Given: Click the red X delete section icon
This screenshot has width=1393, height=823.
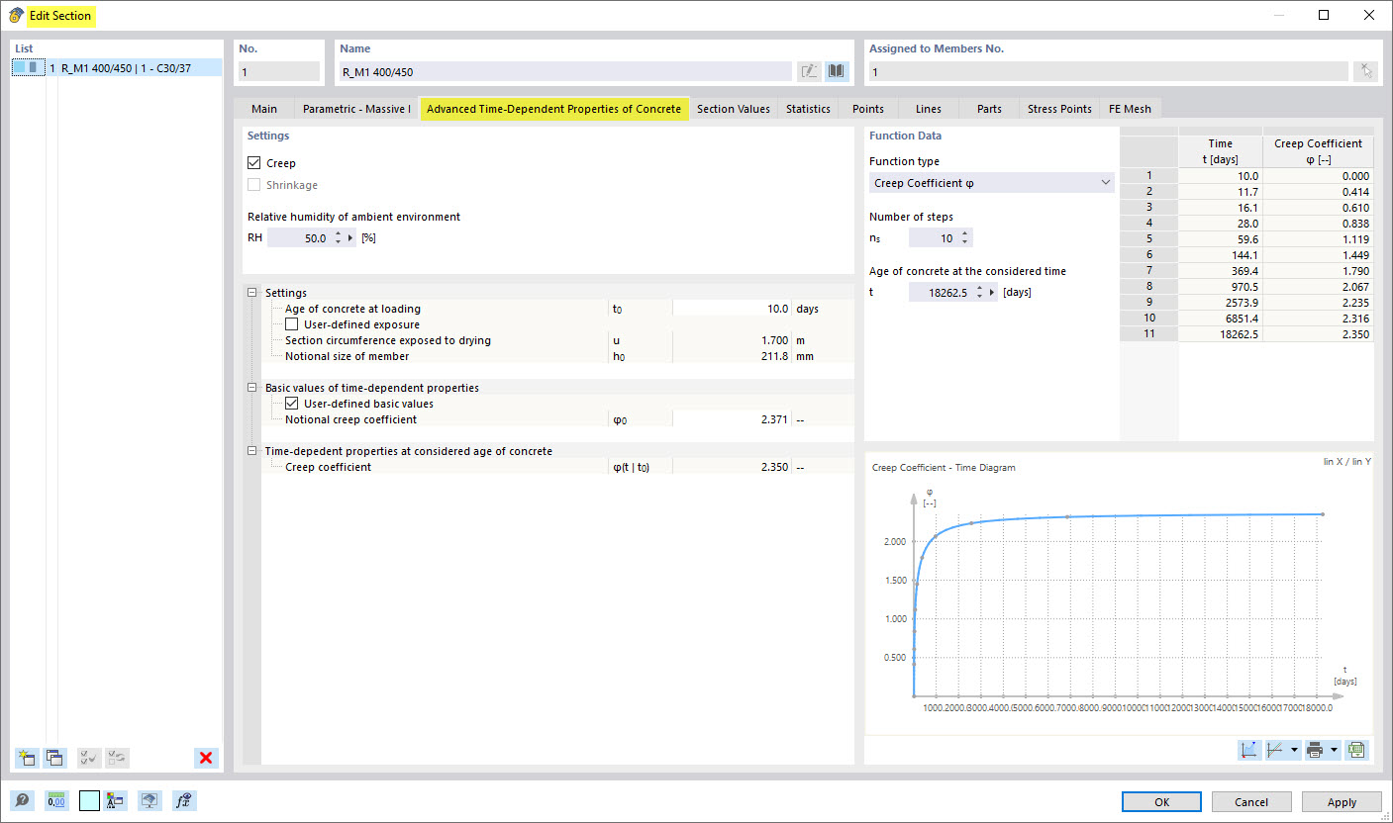Looking at the screenshot, I should (206, 758).
